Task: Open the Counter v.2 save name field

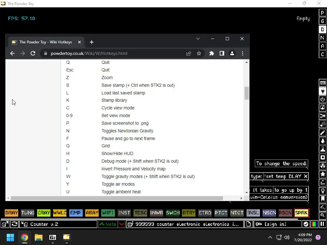Action: (58, 224)
